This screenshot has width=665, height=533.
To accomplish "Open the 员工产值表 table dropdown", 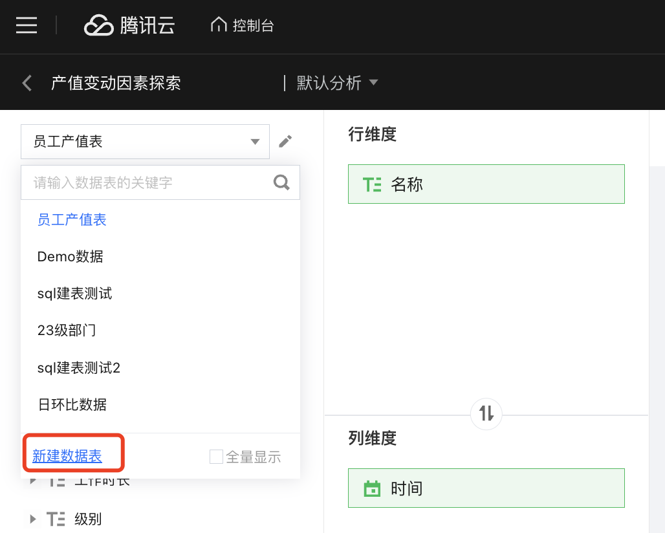I will tap(145, 142).
